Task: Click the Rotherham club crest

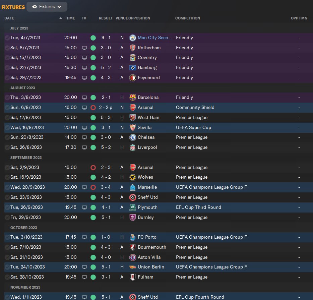Action: pyautogui.click(x=133, y=48)
